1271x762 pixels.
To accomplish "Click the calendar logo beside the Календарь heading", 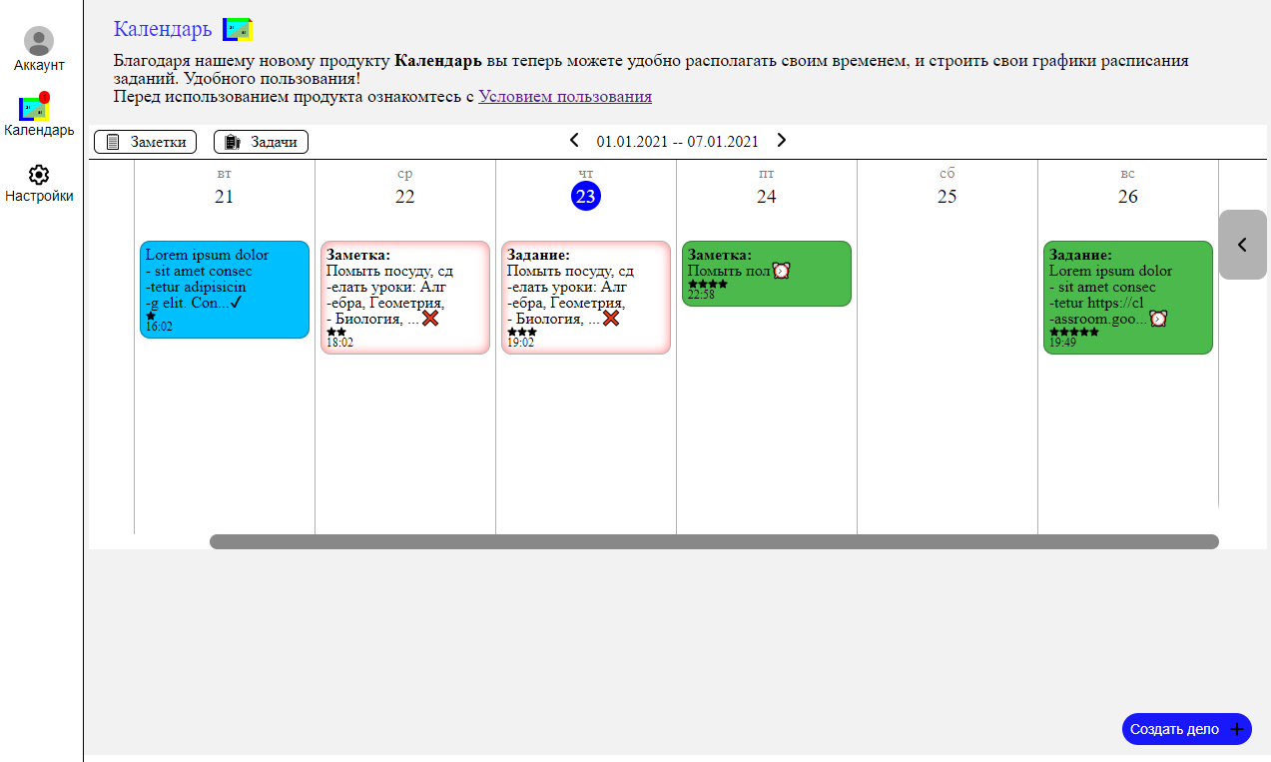I will tap(238, 30).
